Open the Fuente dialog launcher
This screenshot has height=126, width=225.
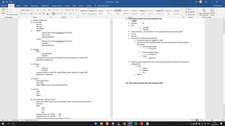(50, 17)
